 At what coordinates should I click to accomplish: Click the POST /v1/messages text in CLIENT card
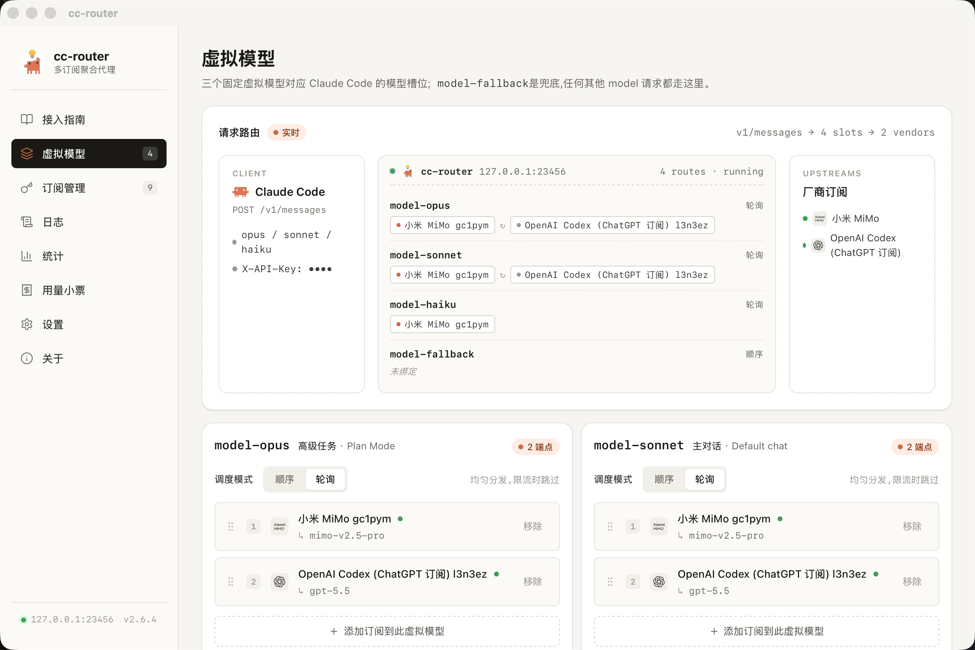click(x=279, y=210)
